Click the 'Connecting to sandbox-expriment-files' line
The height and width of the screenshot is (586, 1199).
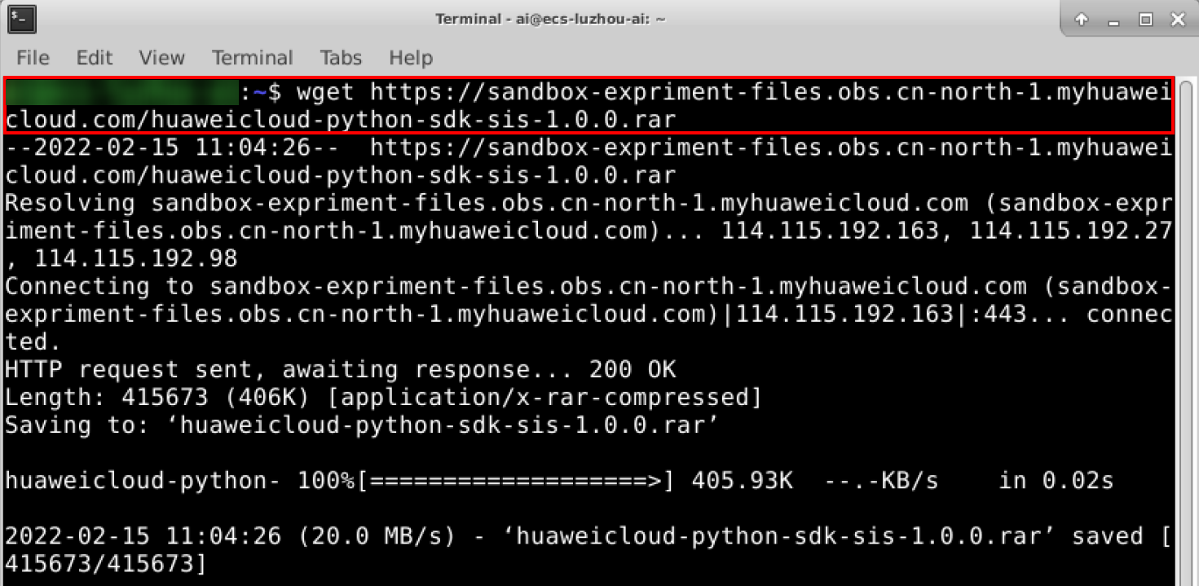coord(588,315)
